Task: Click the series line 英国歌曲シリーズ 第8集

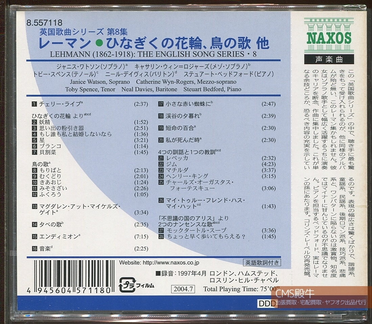Action: (83, 32)
